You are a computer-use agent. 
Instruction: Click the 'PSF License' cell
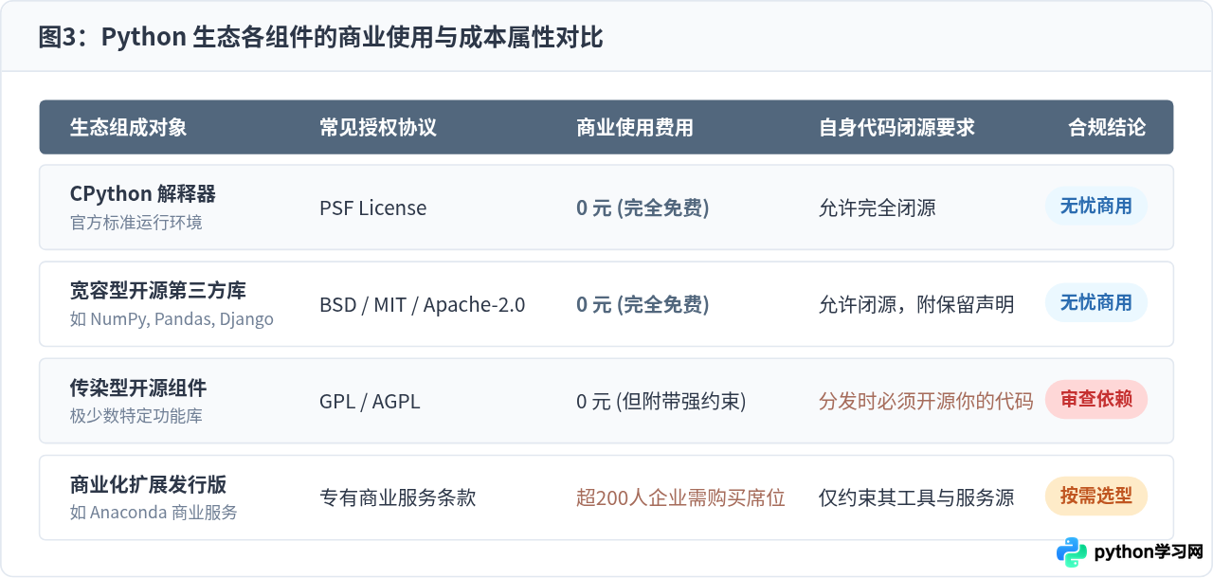[373, 208]
